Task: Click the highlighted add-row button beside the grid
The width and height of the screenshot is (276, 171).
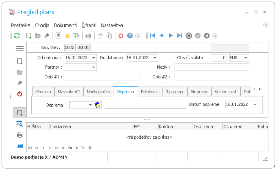Action: (x=20, y=113)
